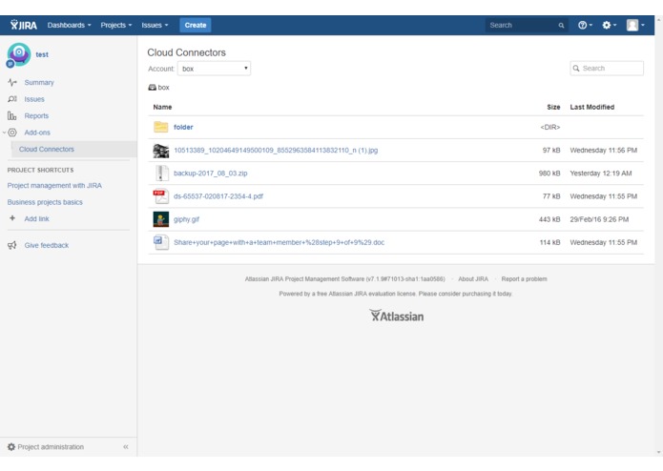Click the Summary pulse icon

12,82
